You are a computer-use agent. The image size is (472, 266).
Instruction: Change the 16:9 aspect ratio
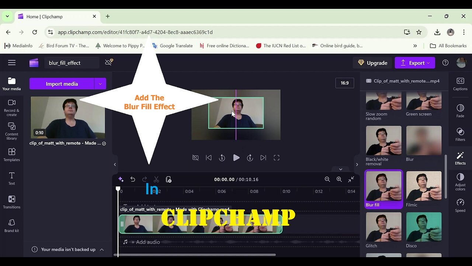345,83
